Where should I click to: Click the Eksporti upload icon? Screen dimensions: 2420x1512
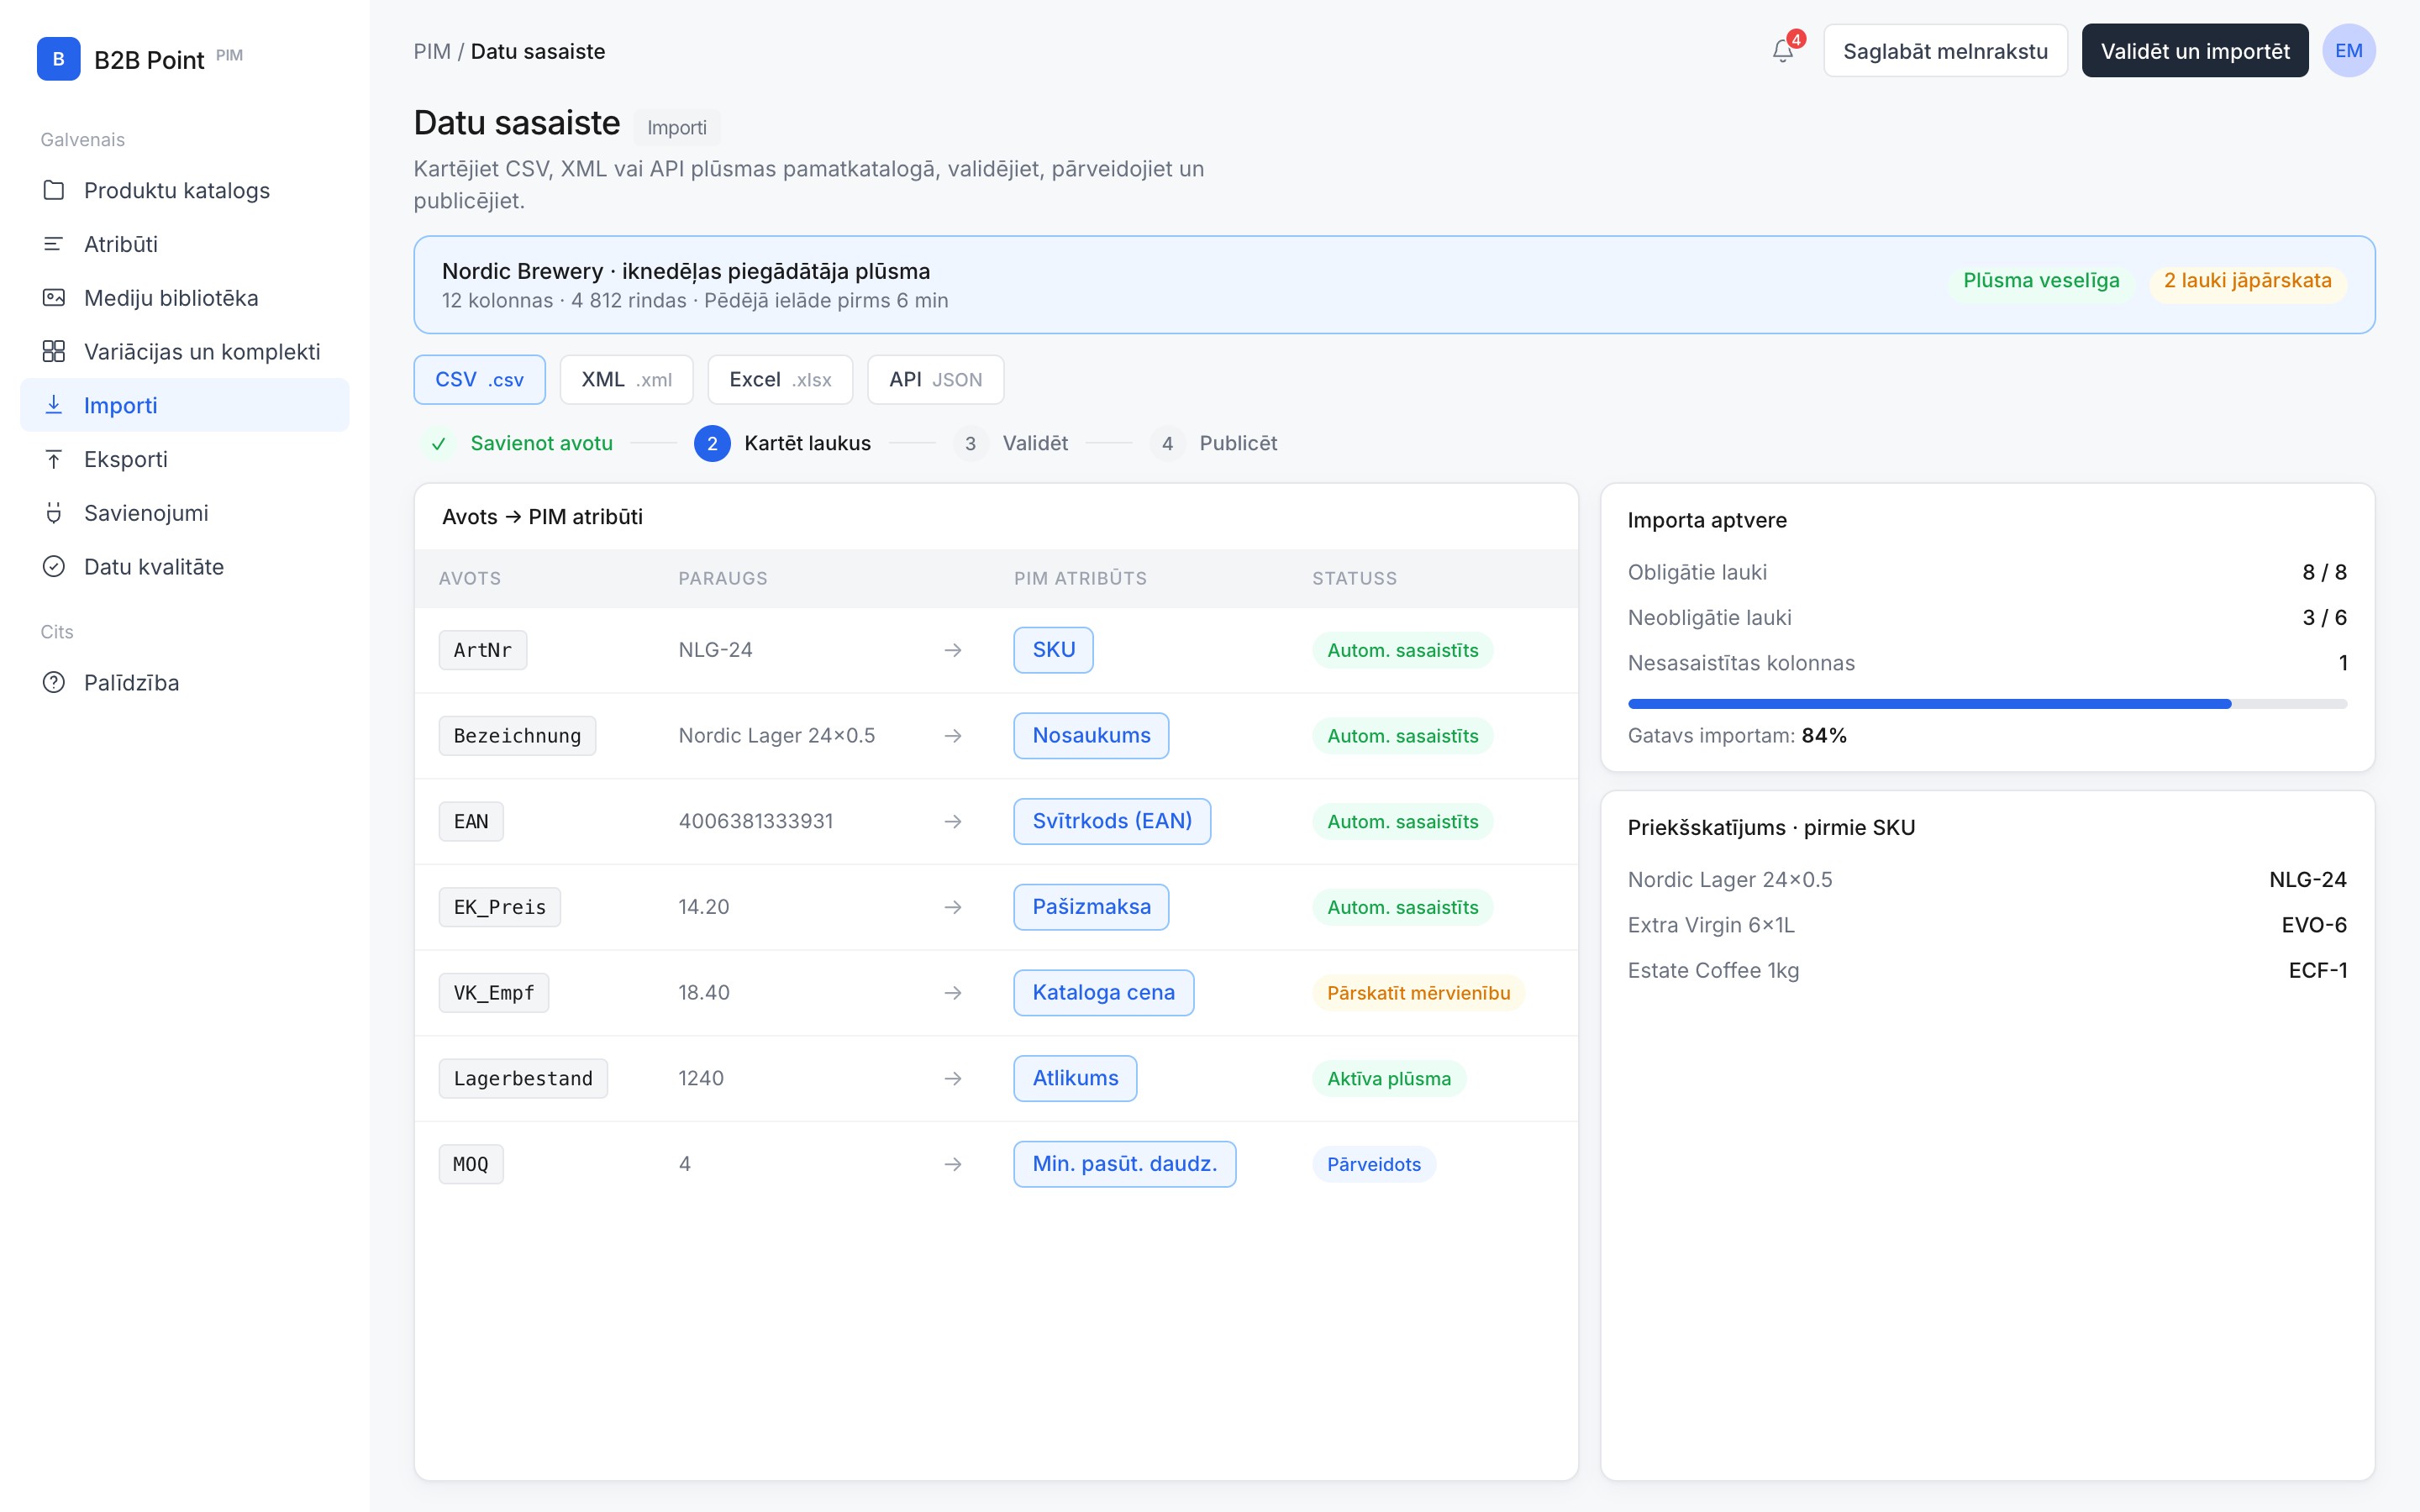54,459
